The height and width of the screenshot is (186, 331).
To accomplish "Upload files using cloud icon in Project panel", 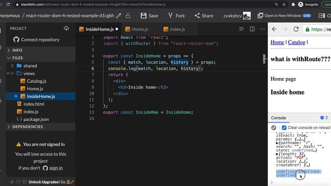I will (x=66, y=28).
